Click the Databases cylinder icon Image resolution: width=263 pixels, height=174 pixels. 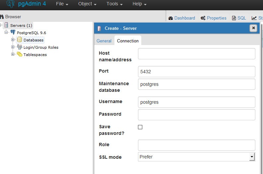pyautogui.click(x=20, y=39)
